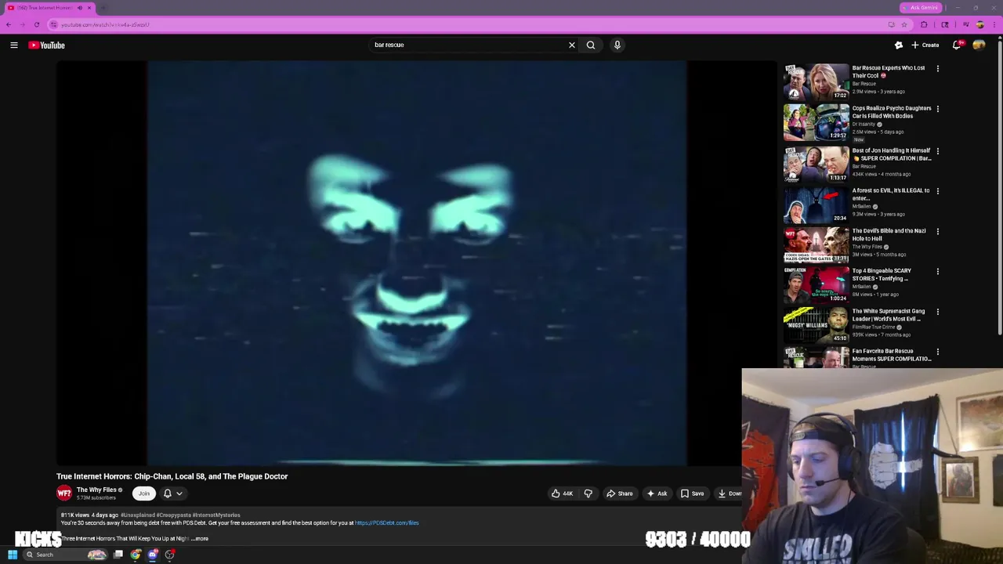Open "The Devil's Bible and the Nazi Hole" video
This screenshot has height=564, width=1003.
pyautogui.click(x=889, y=235)
